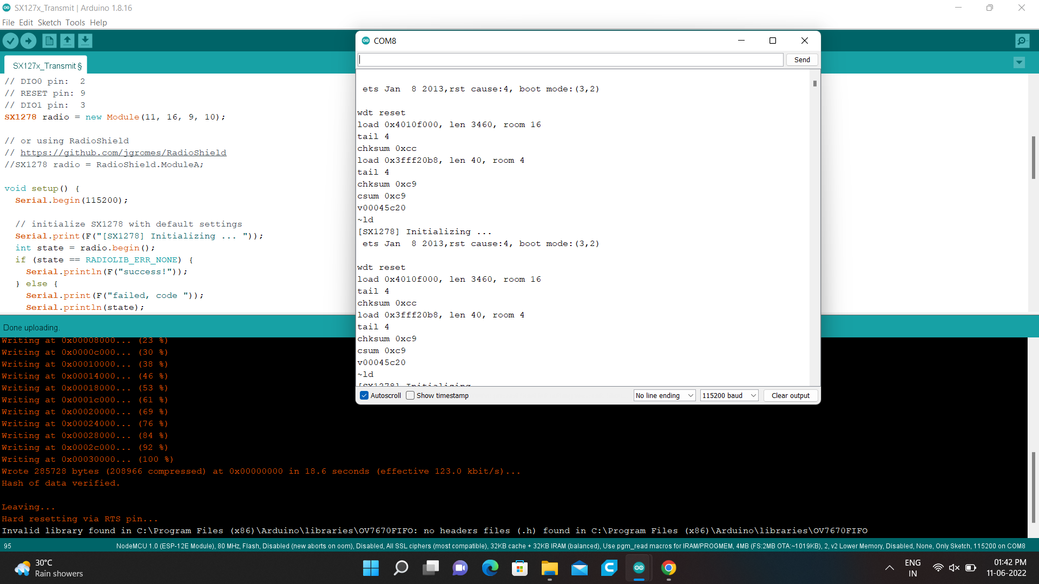Open the Sketch menu
The width and height of the screenshot is (1039, 584).
point(49,22)
